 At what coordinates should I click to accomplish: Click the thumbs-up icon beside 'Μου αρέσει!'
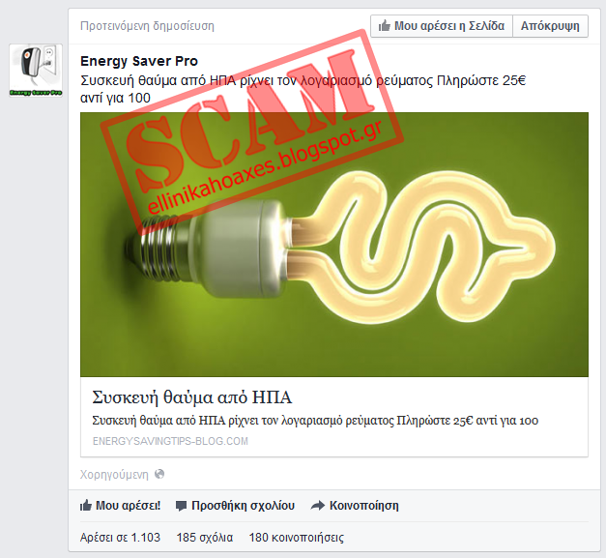click(x=86, y=505)
